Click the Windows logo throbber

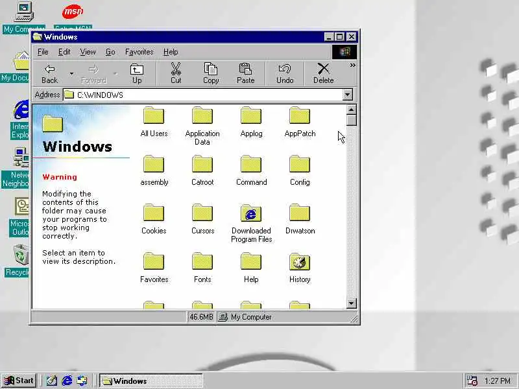(x=344, y=52)
